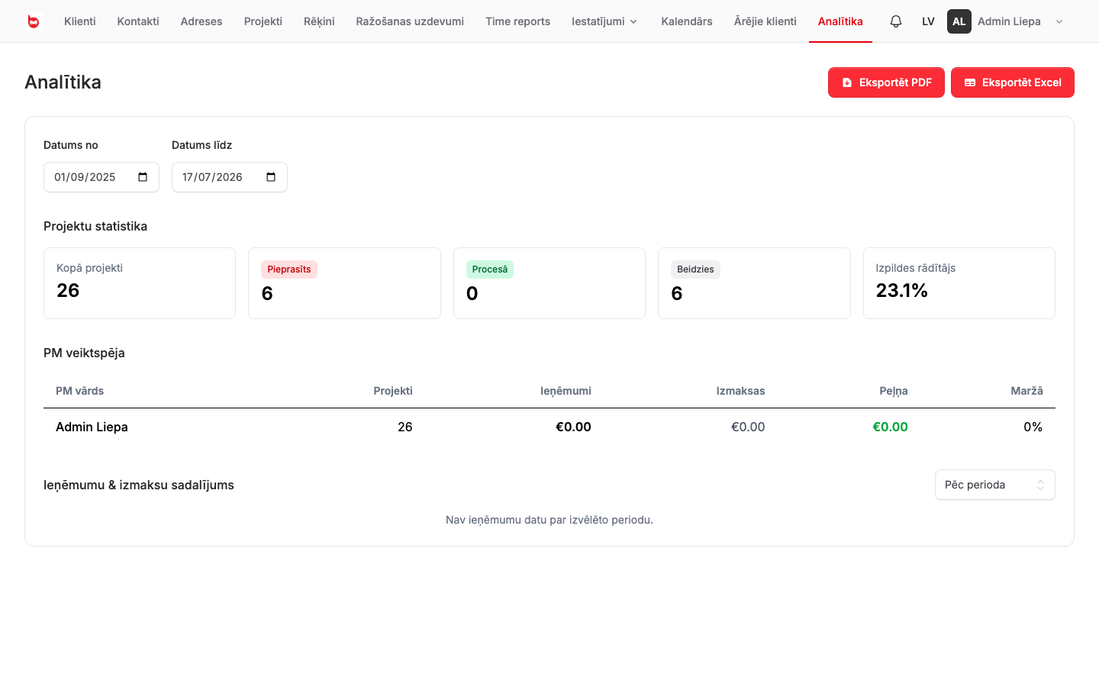Click the Beidzies status badge
Screen dimensions: 1099x687
tap(695, 269)
